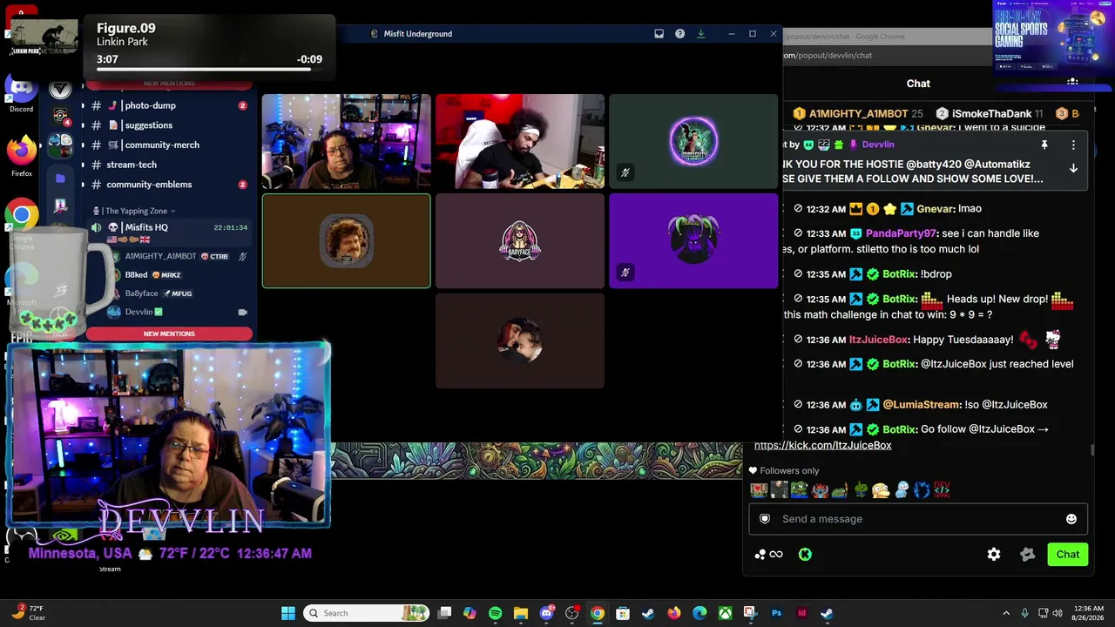1115x627 pixels.
Task: Collapse The Yapping Zone category
Action: 139,211
